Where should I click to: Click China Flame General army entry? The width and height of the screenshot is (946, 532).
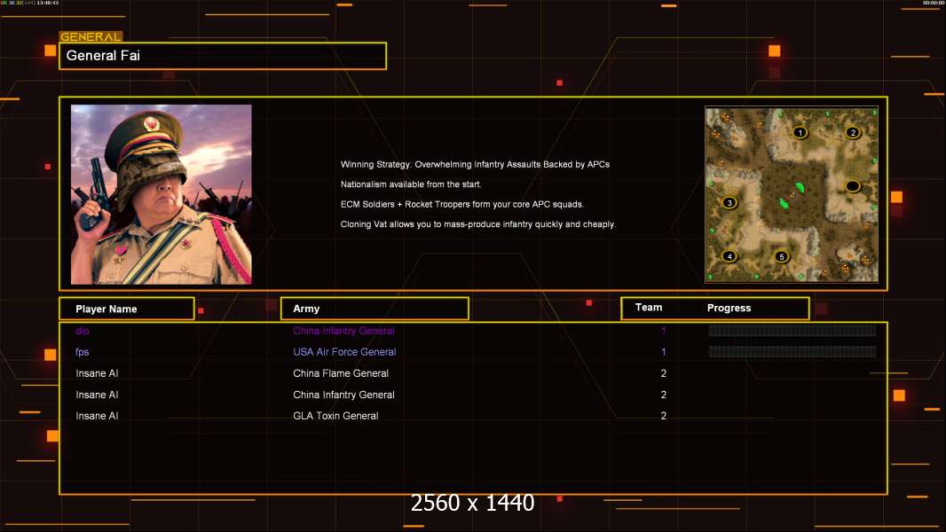340,373
